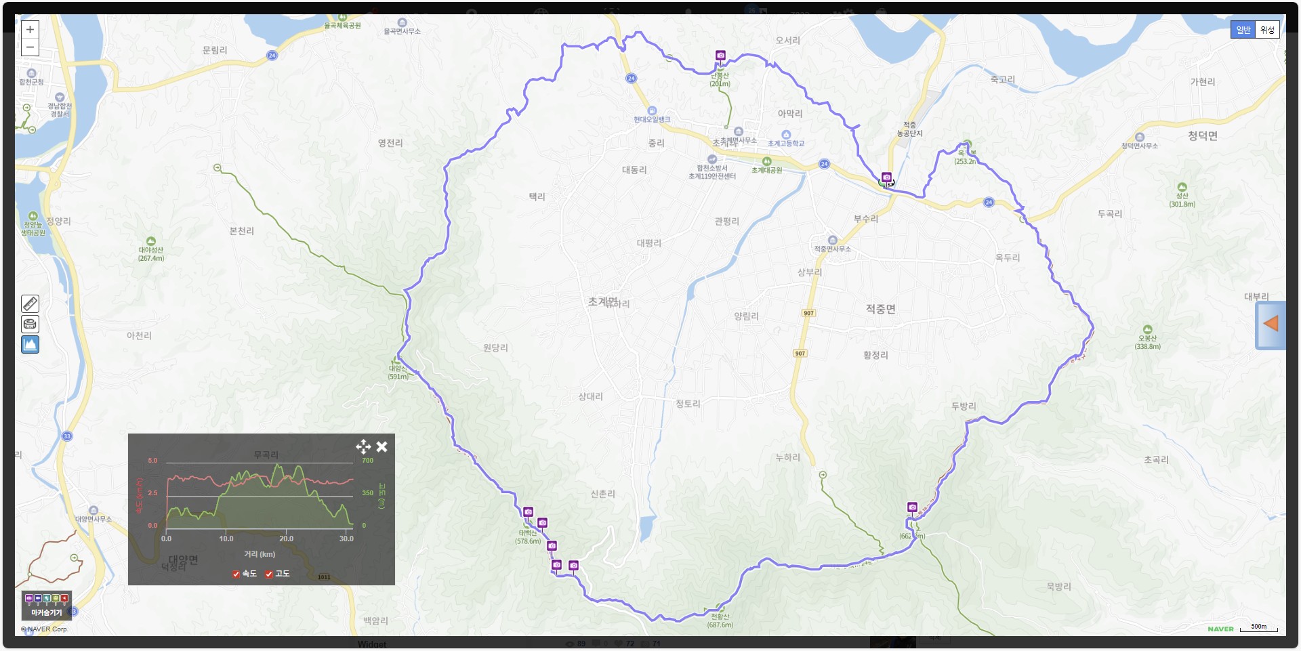Zoom in the map with the plus button
This screenshot has width=1301, height=651.
[30, 30]
